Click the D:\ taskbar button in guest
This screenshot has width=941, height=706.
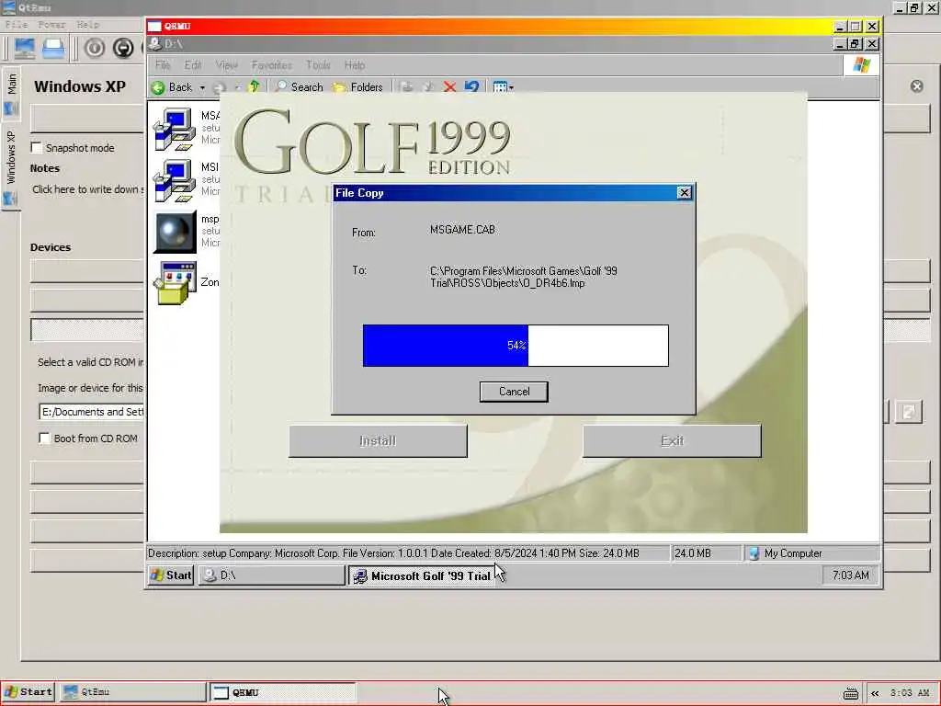272,575
